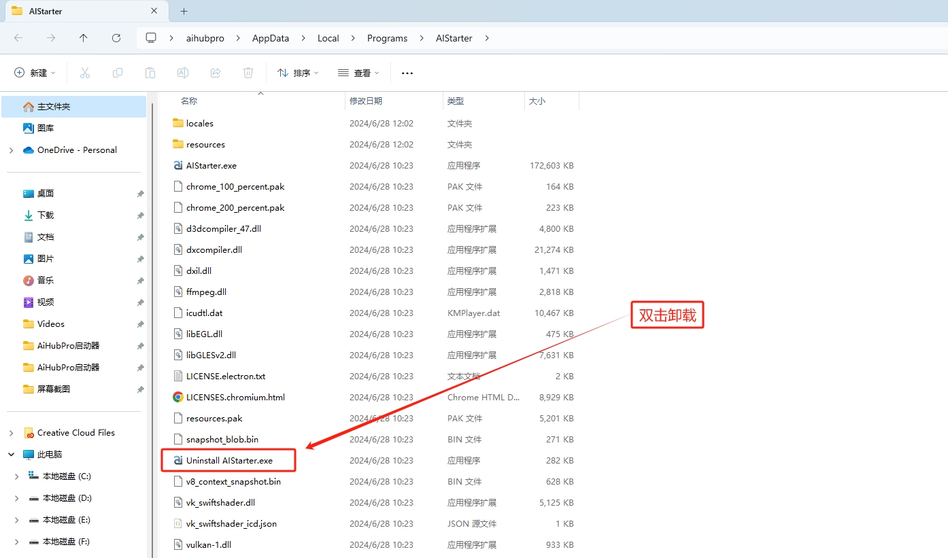
Task: Collapse the 此电脑 (This PC) node
Action: (x=11, y=455)
